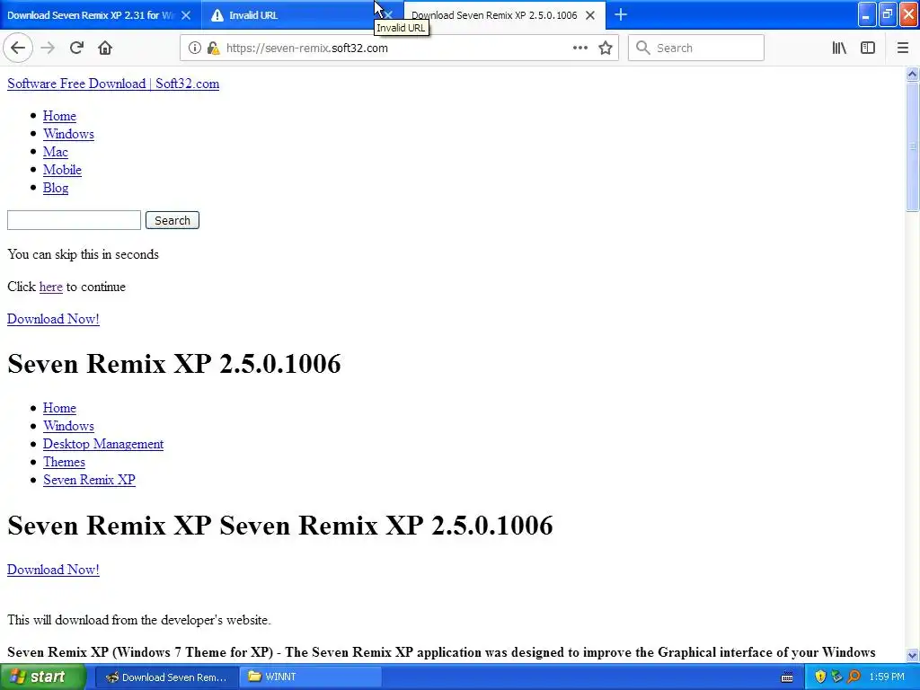This screenshot has height=690, width=920.
Task: Reload the current page
Action: (x=76, y=49)
